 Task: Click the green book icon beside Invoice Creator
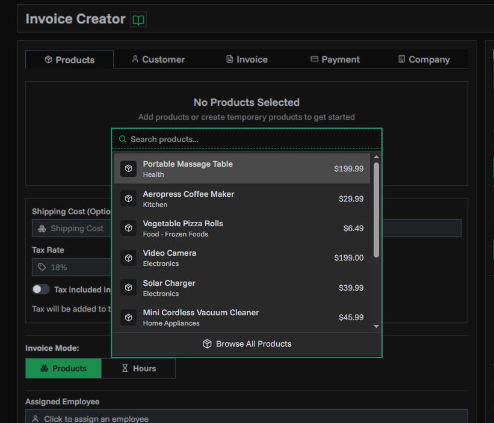pos(138,20)
